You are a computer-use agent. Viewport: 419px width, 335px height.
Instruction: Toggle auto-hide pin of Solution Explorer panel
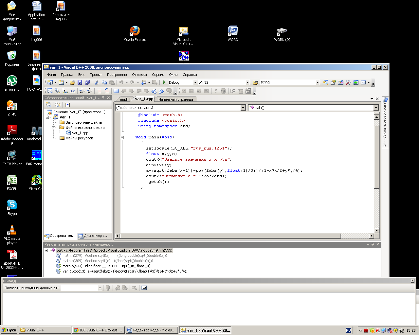click(103, 98)
